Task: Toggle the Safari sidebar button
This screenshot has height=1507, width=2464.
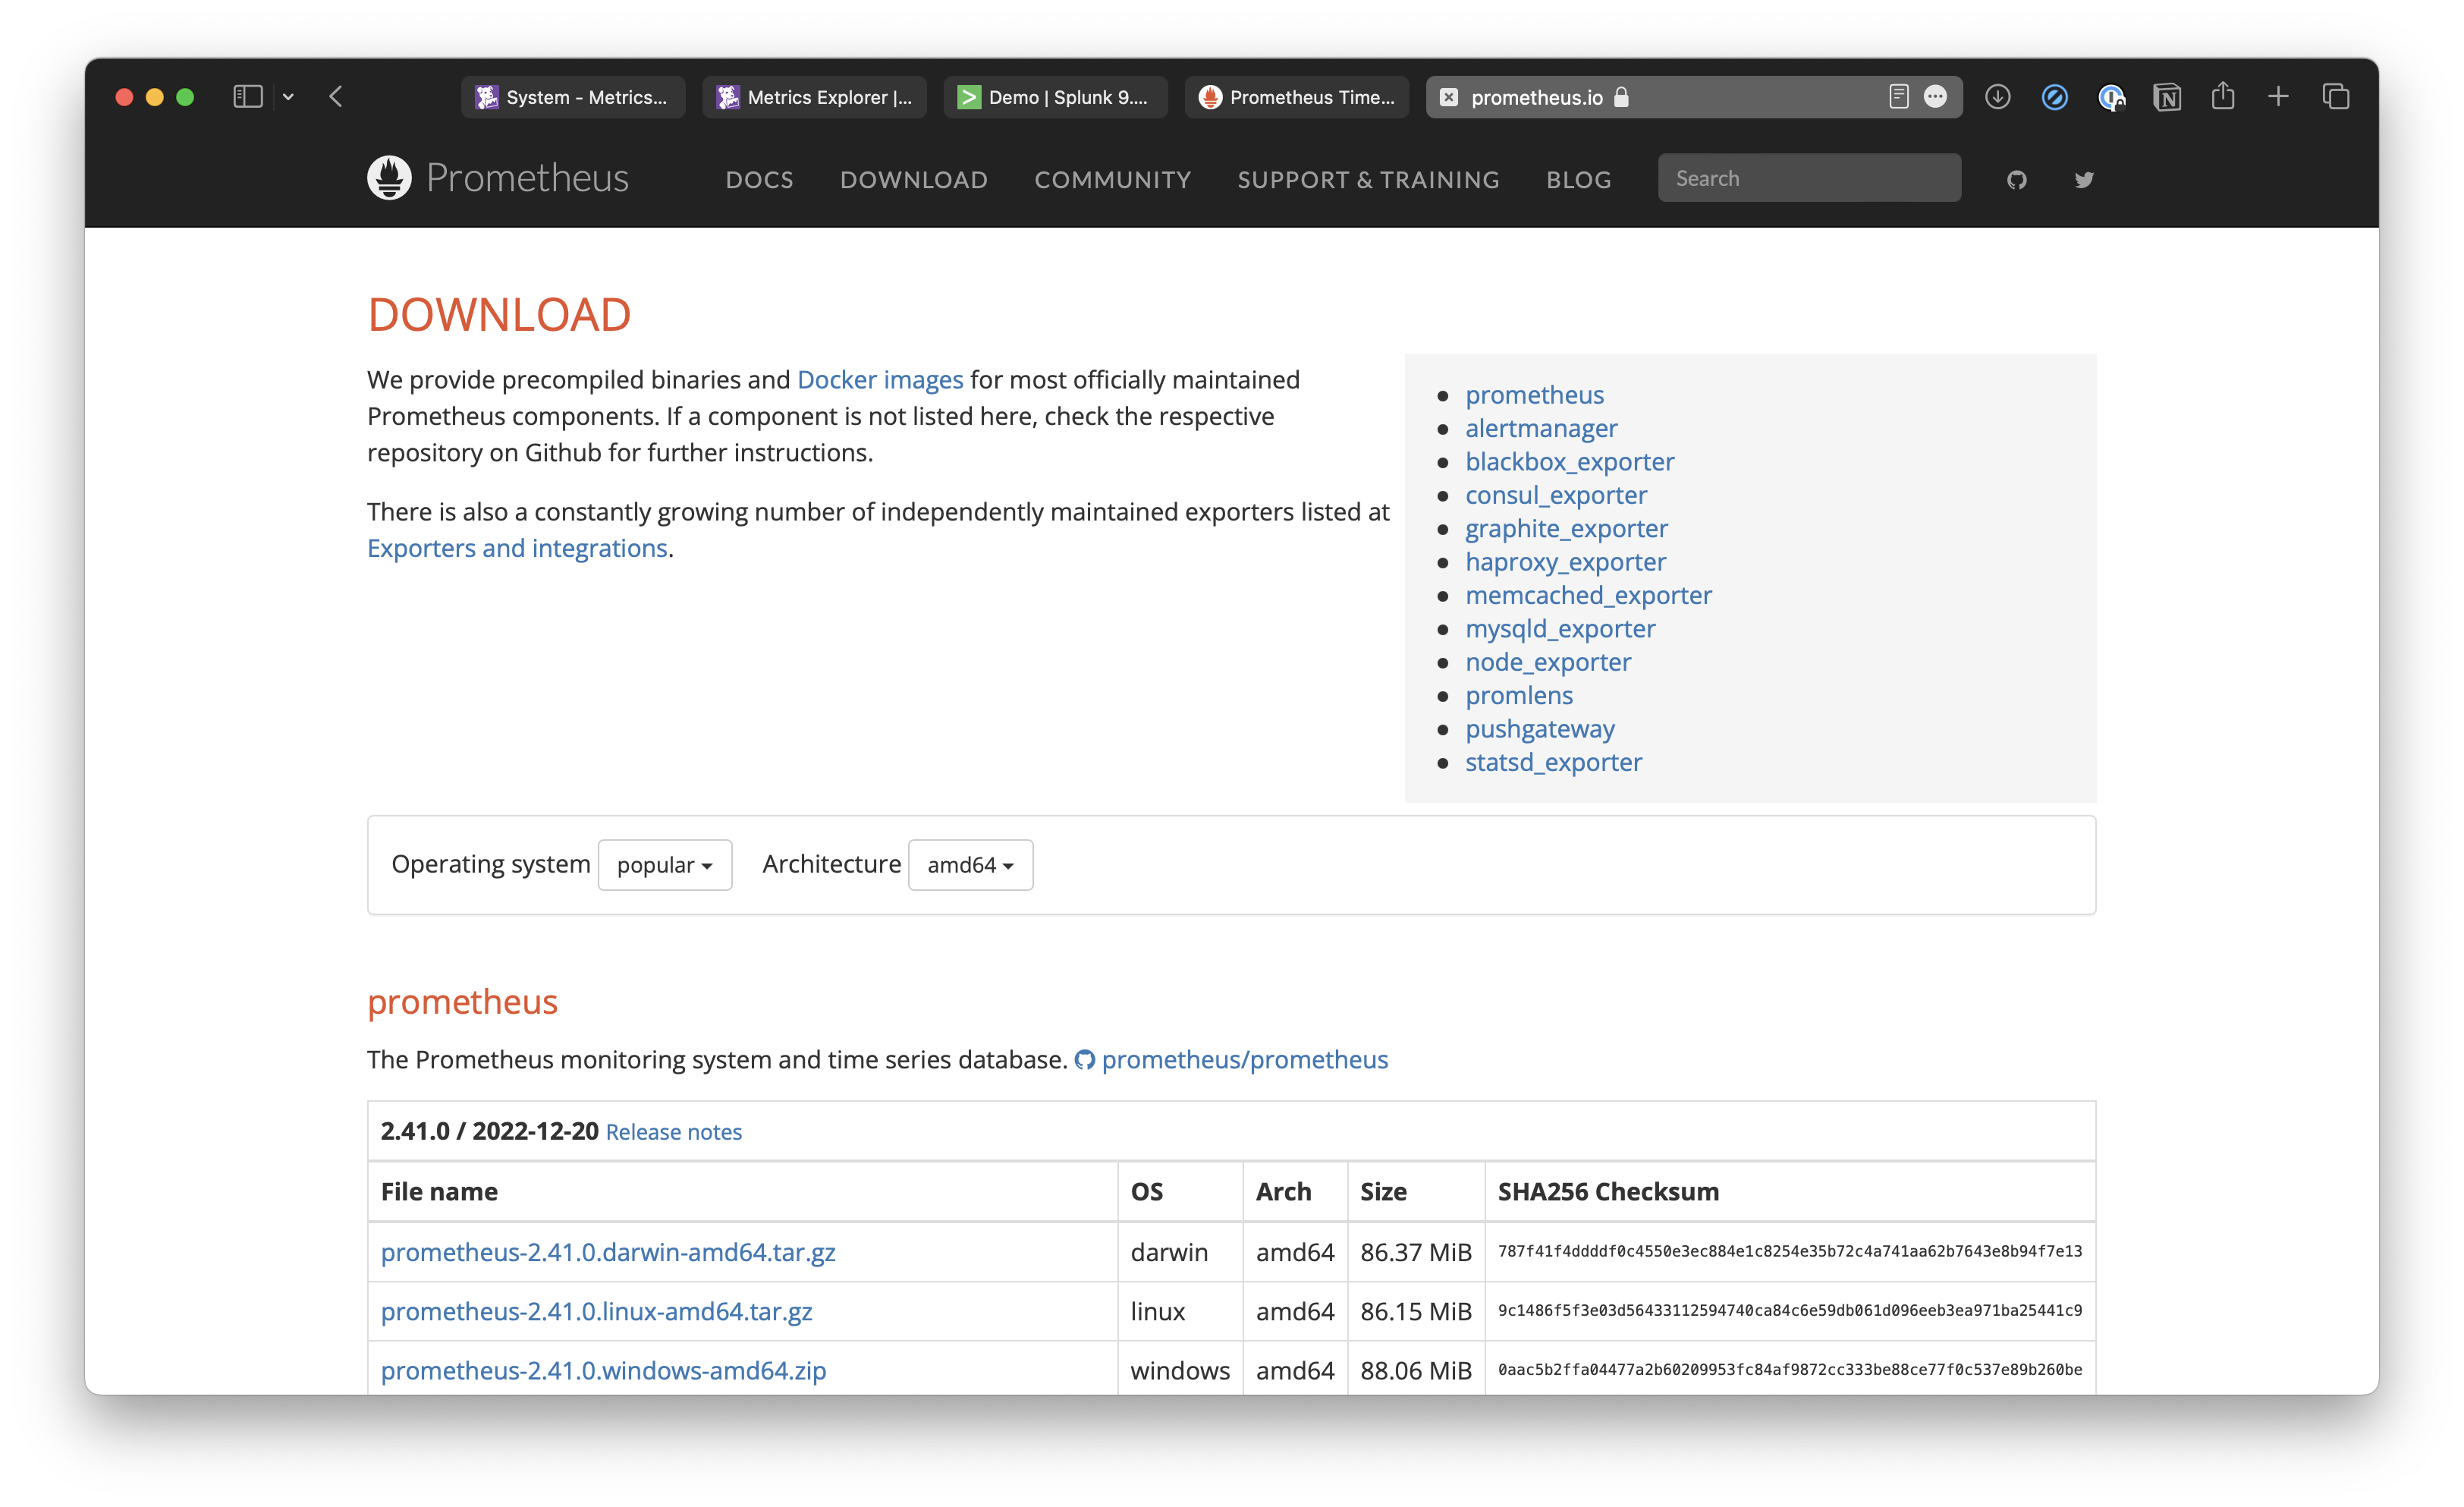Action: 247,97
